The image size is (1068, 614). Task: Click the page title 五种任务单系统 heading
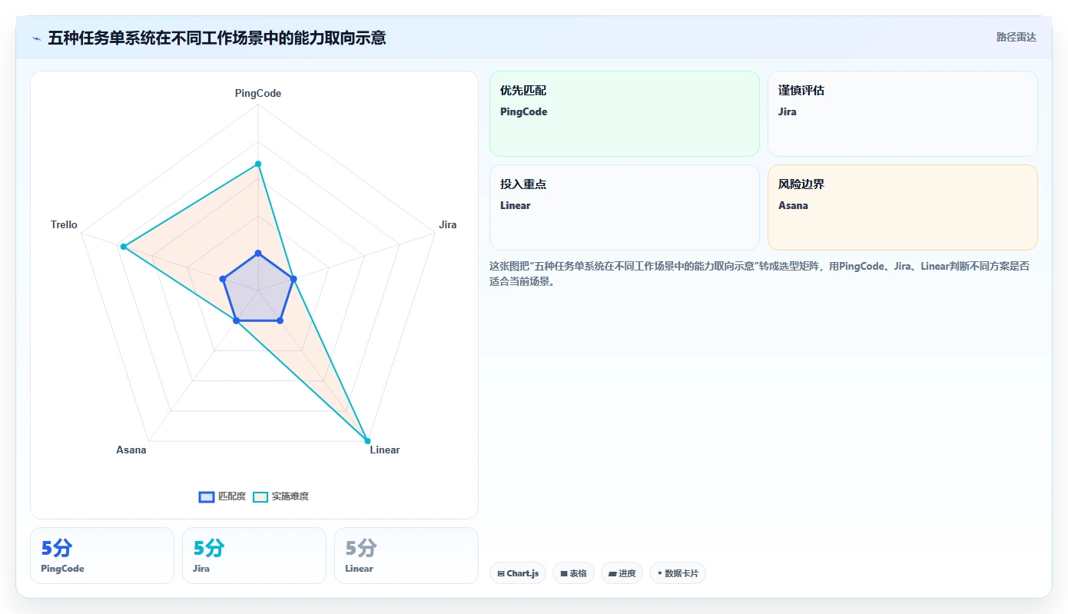[217, 37]
